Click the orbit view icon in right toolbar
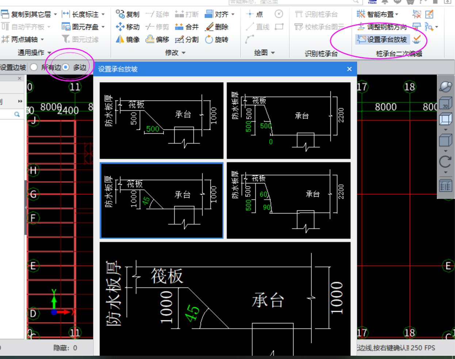 click(446, 87)
